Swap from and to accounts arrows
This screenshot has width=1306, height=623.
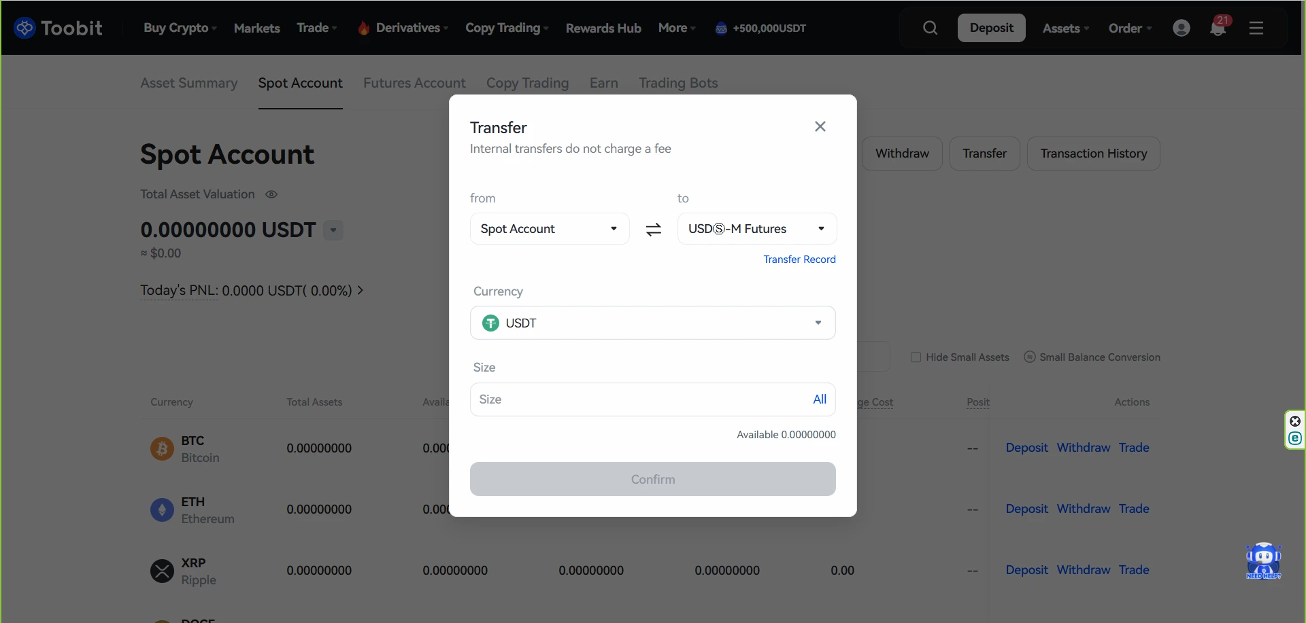coord(653,230)
